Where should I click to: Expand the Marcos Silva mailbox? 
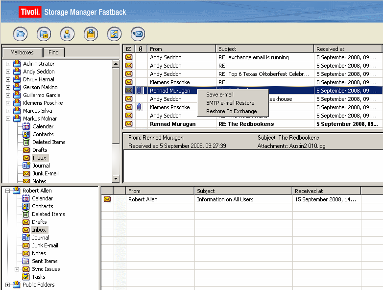pos(8,111)
